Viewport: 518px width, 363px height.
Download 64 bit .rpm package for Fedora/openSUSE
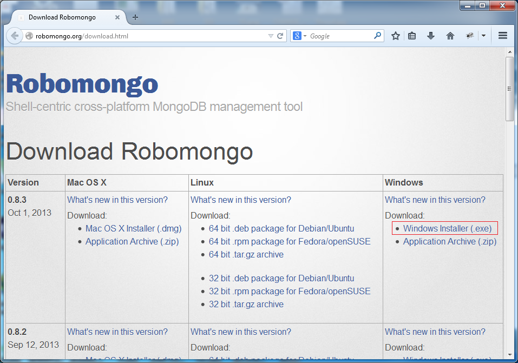pos(290,241)
